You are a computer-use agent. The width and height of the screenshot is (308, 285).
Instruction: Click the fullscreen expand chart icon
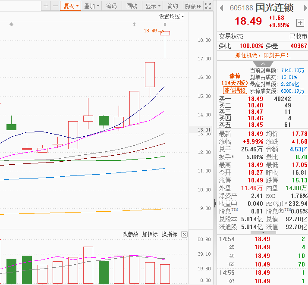tap(208, 6)
